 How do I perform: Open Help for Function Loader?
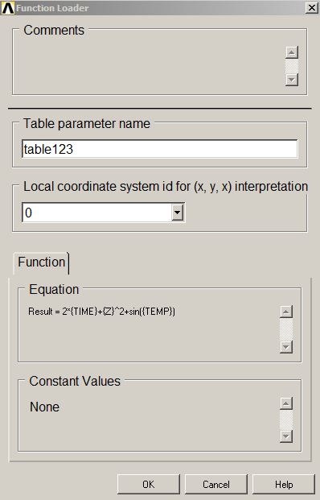(284, 485)
